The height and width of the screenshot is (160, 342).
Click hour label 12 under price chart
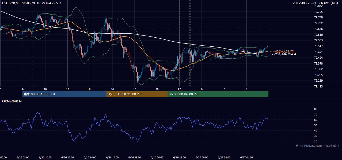pyautogui.click(x=67, y=89)
